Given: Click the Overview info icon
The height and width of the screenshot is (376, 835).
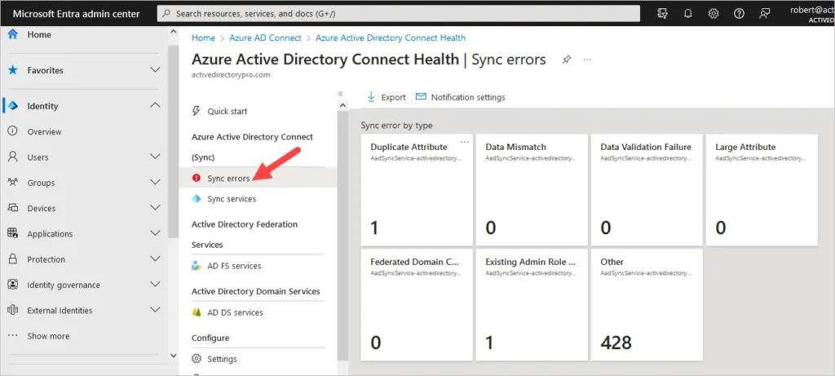Looking at the screenshot, I should 13,131.
